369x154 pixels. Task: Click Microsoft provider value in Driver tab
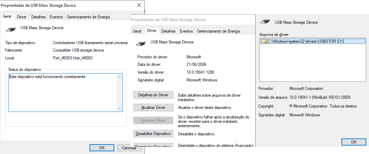pos(194,57)
